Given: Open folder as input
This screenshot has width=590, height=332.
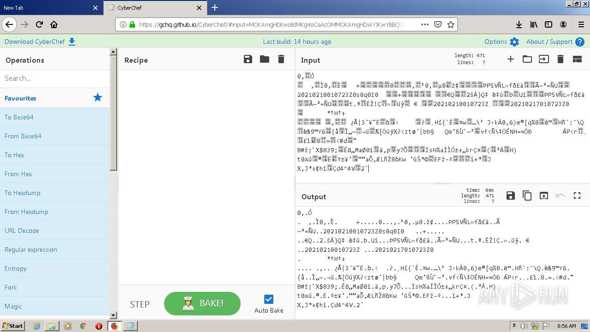Looking at the screenshot, I should click(527, 59).
